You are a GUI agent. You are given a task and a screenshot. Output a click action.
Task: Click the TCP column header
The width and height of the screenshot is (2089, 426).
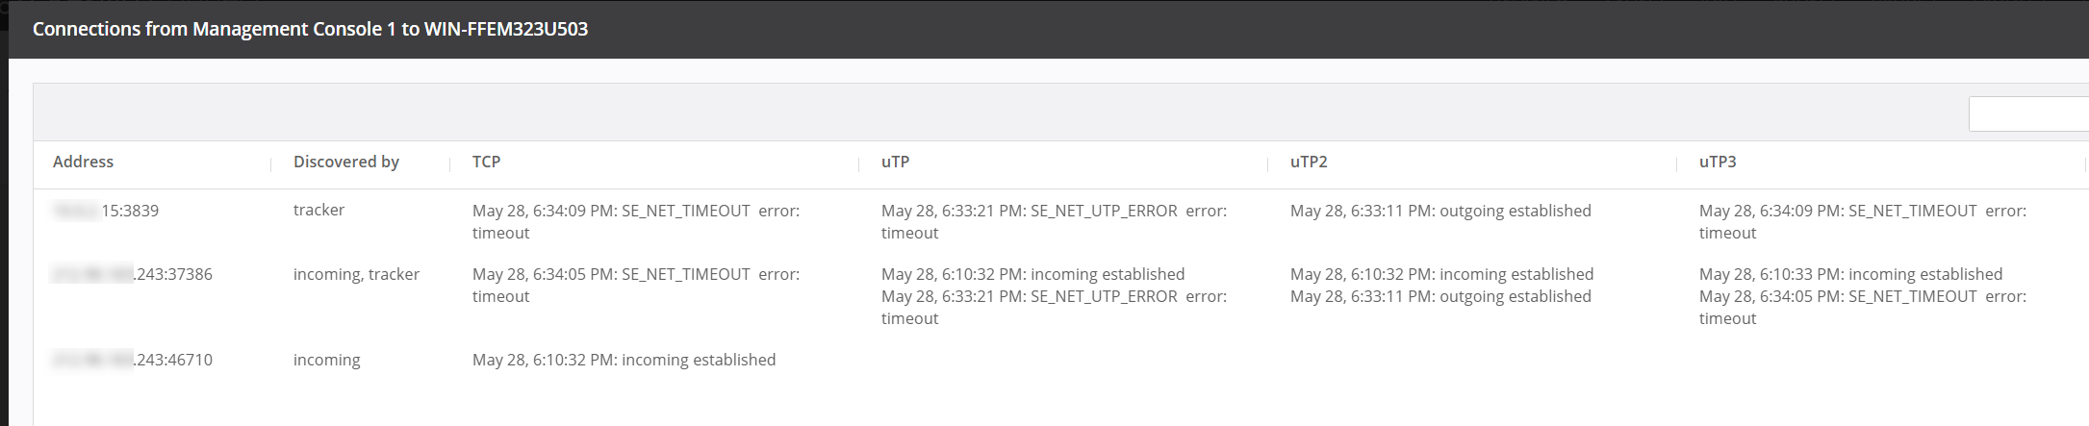pos(487,162)
